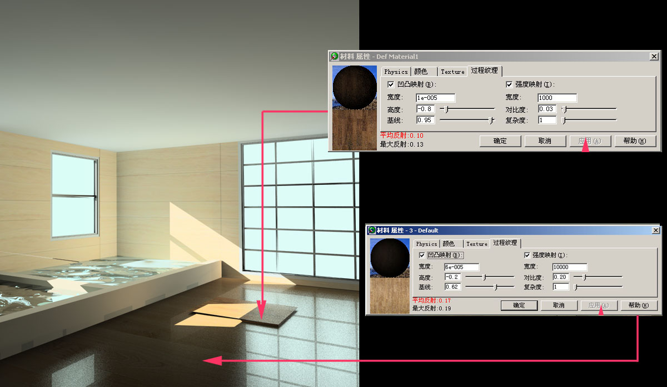
Task: Click the 对比度 slider in the 3 - Default dialog
Action: coord(598,277)
